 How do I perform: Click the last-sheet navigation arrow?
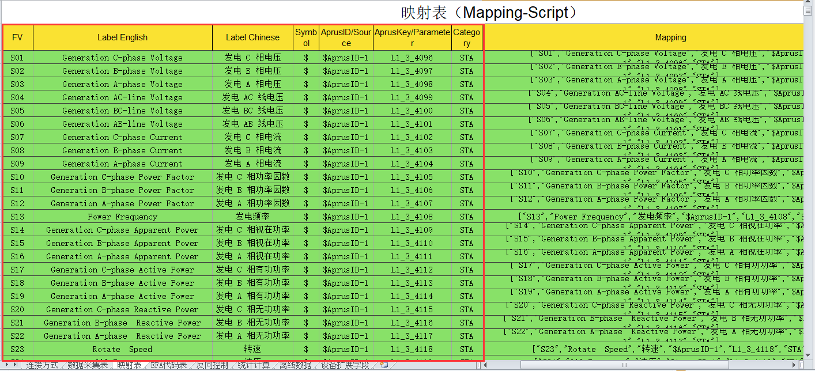[16, 365]
